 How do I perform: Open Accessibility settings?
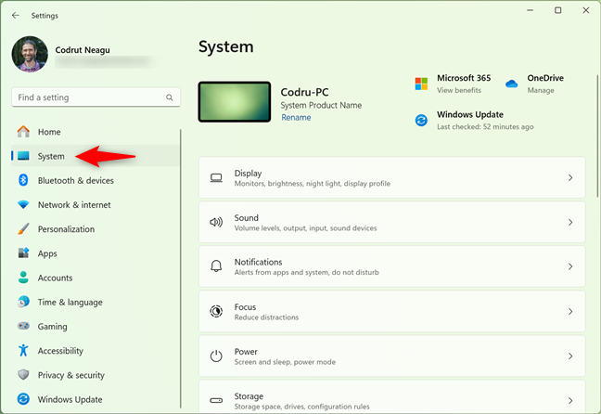click(96, 350)
